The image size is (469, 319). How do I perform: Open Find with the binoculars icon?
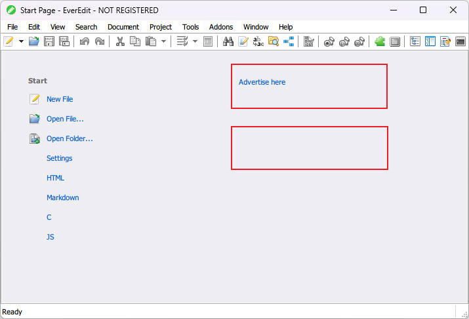point(228,41)
